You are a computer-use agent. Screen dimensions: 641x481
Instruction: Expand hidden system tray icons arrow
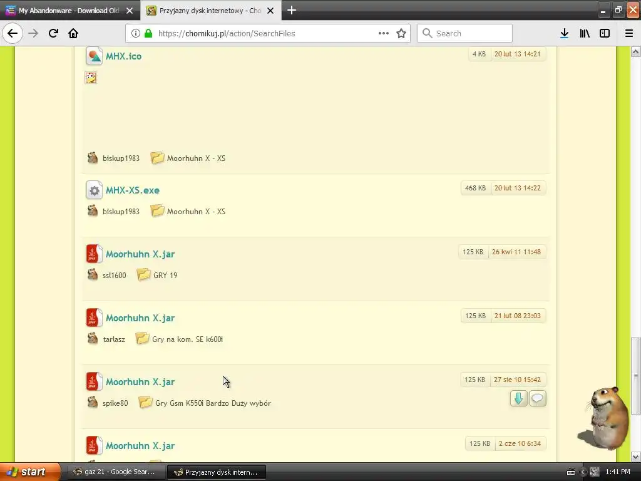point(583,472)
